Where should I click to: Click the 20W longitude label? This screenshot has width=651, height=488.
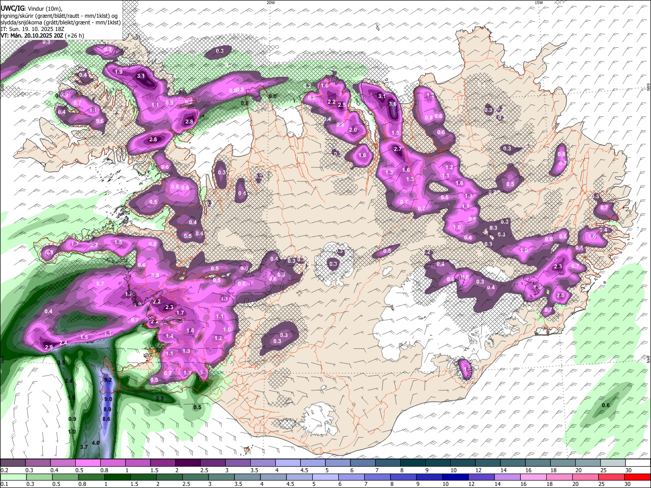271,3
